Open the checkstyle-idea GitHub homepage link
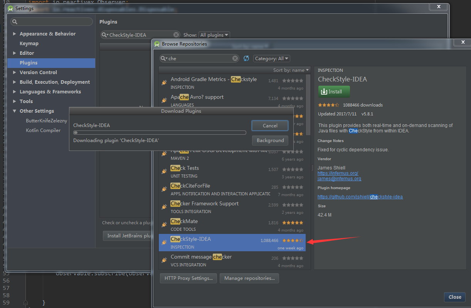471x308 pixels. 360,197
